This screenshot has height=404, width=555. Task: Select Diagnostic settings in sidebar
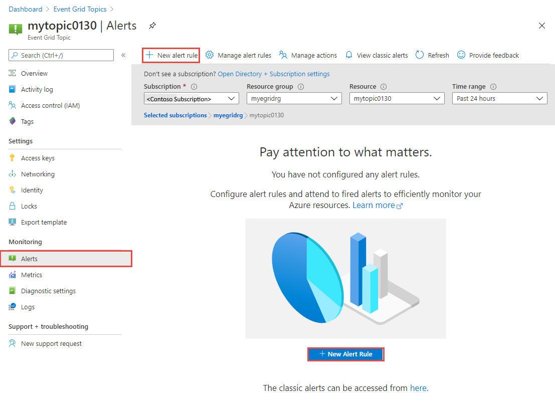click(x=48, y=290)
